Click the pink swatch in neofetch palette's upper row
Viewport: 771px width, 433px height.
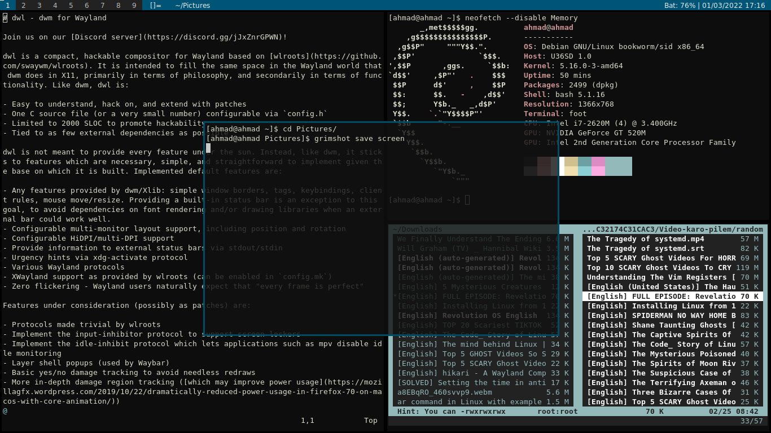pos(598,161)
